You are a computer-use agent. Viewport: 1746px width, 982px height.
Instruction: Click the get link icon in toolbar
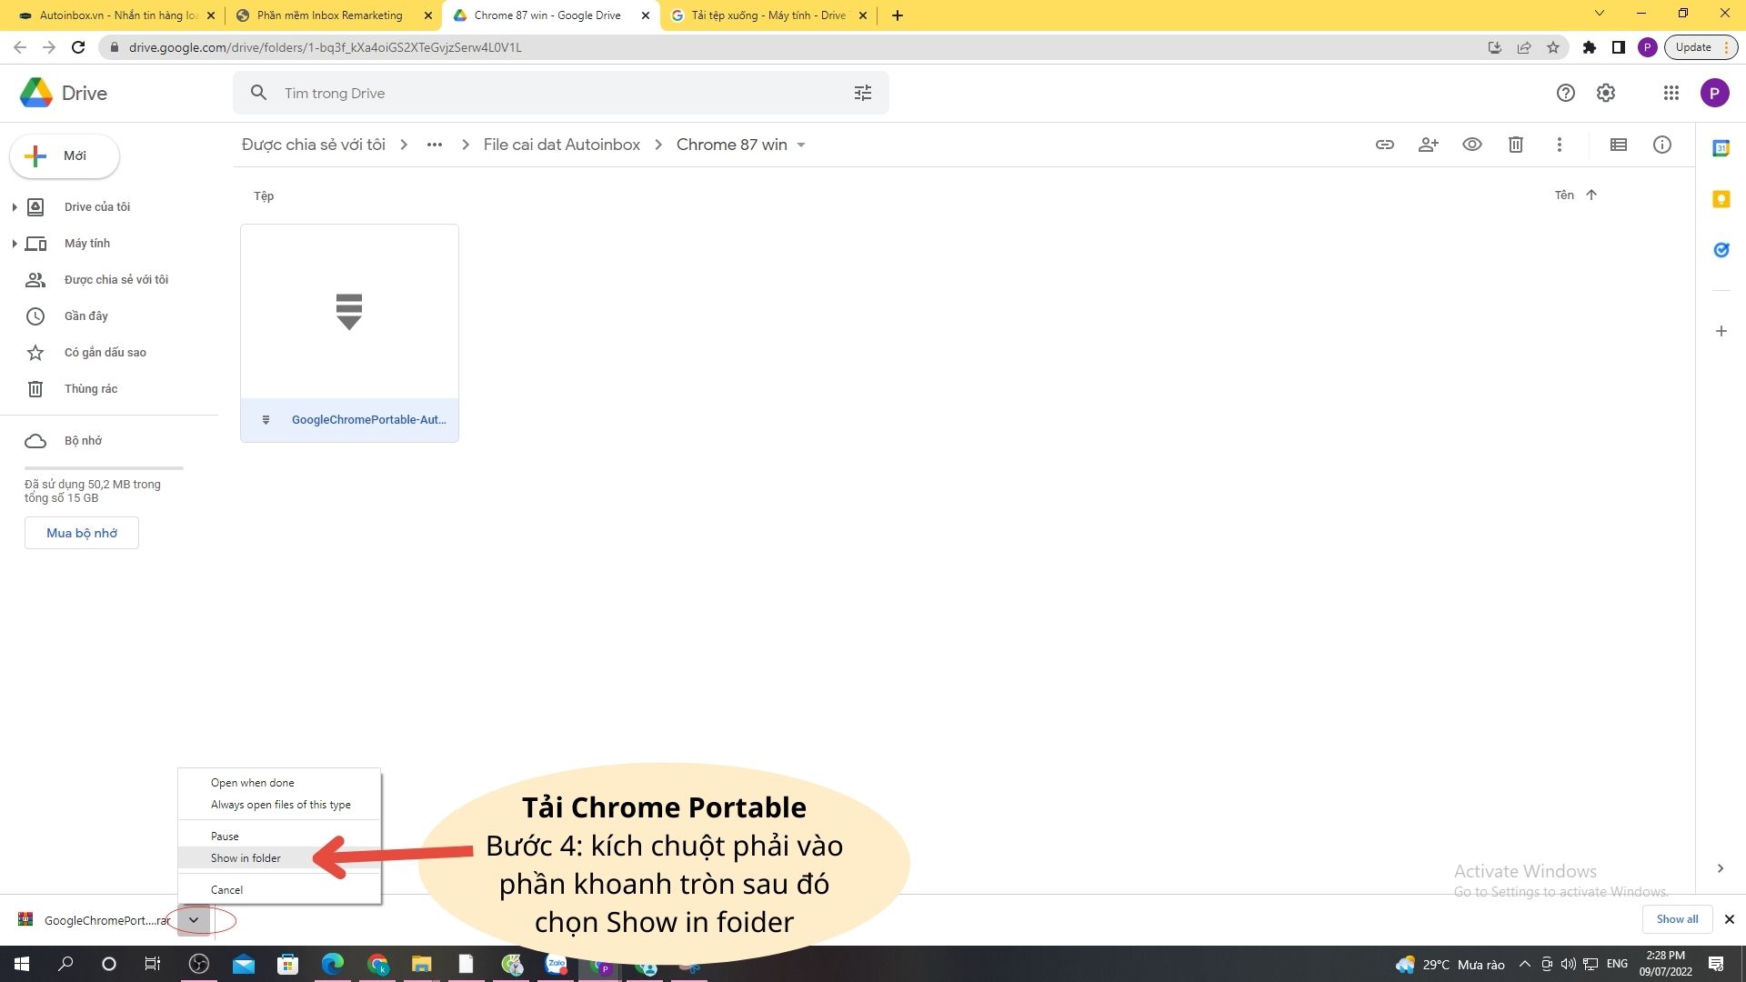tap(1384, 145)
